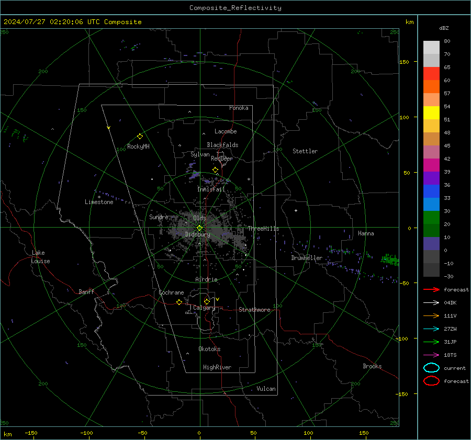
Task: Click the Vulcan town label
Action: point(266,389)
